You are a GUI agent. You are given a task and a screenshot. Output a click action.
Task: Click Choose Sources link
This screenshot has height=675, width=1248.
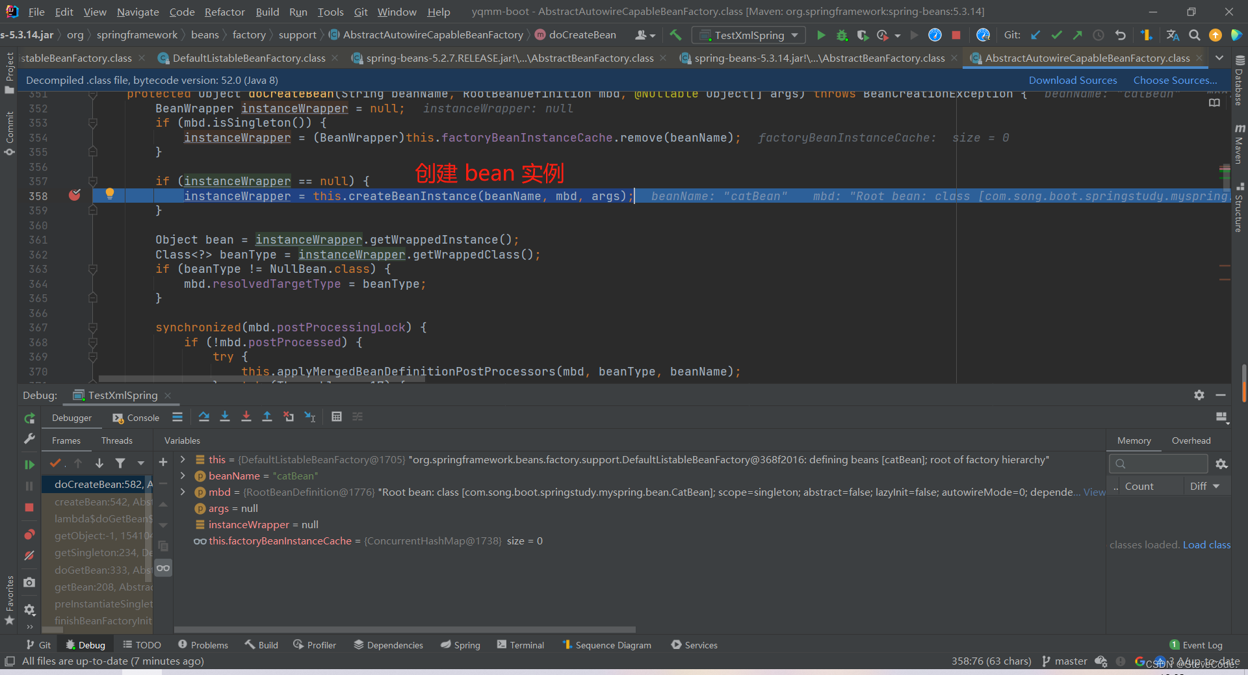click(x=1175, y=81)
